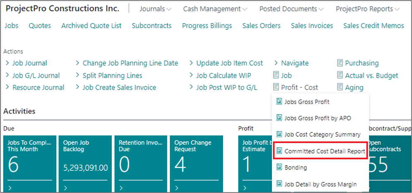Viewport: 412px width, 193px height.
Task: Expand the Navigate action group
Action: click(295, 63)
